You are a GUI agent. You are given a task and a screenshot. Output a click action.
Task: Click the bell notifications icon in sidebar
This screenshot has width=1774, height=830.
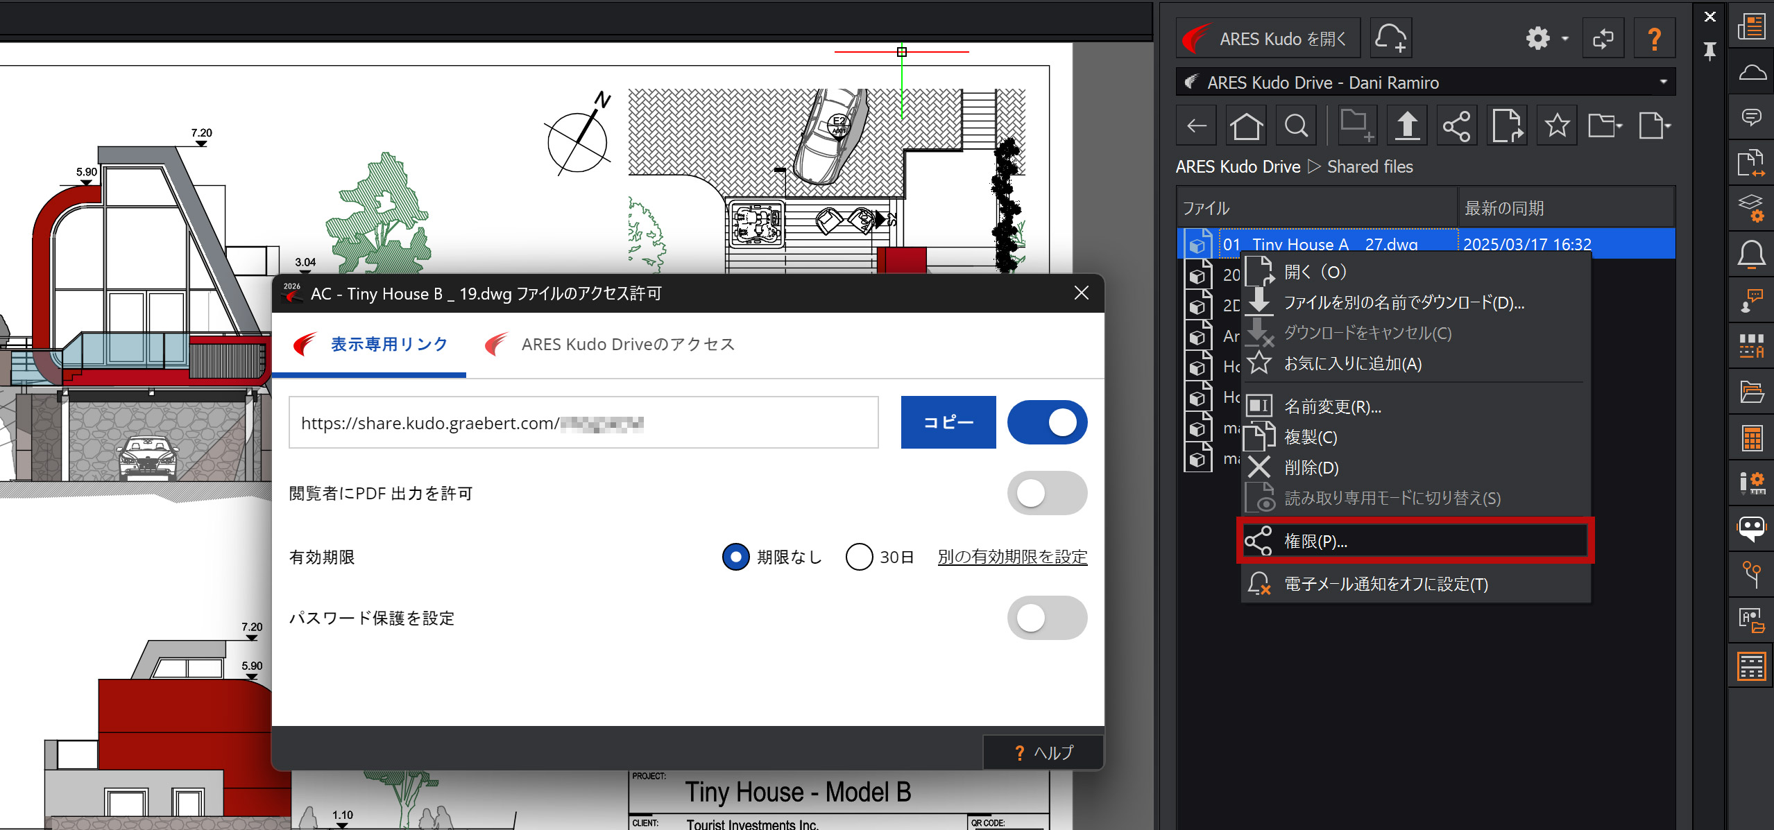coord(1751,254)
